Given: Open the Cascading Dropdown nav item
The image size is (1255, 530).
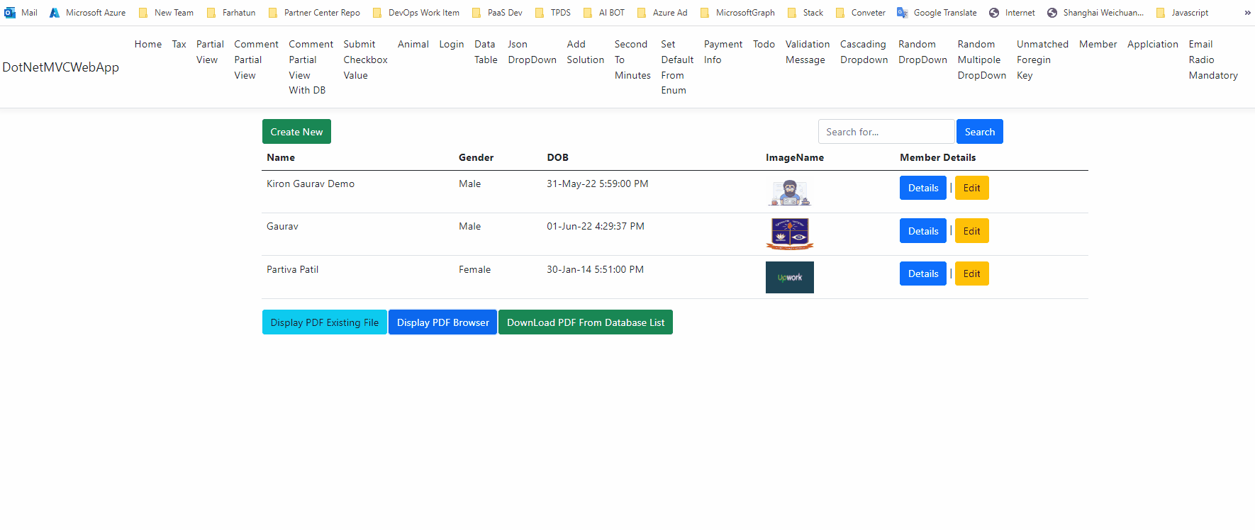Looking at the screenshot, I should click(x=864, y=52).
